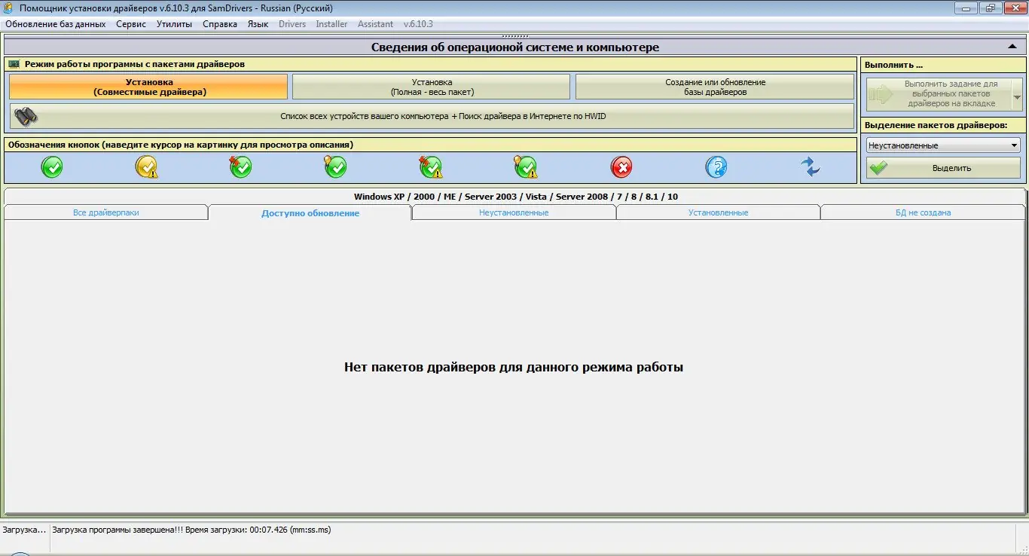Click the pinned checkmark with warning triangle icon
This screenshot has height=556, width=1029.
pos(431,167)
